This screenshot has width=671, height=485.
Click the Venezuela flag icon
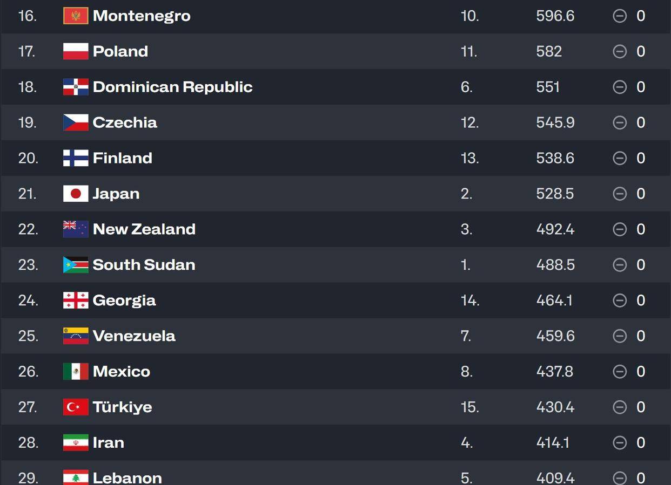tap(76, 336)
